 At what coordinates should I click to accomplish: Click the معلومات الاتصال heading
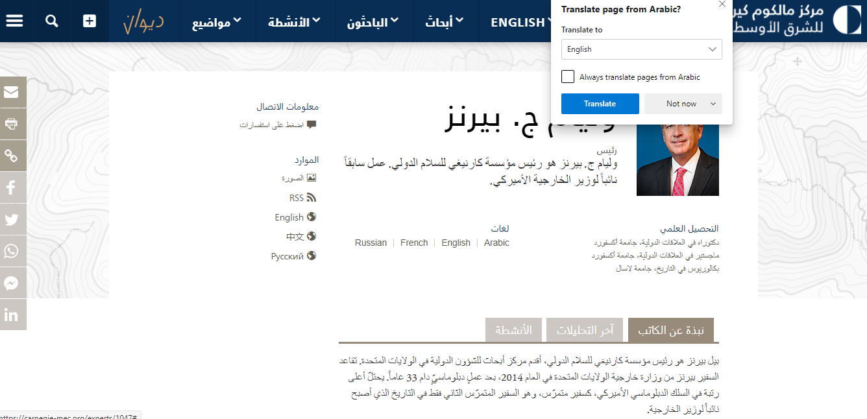point(287,107)
